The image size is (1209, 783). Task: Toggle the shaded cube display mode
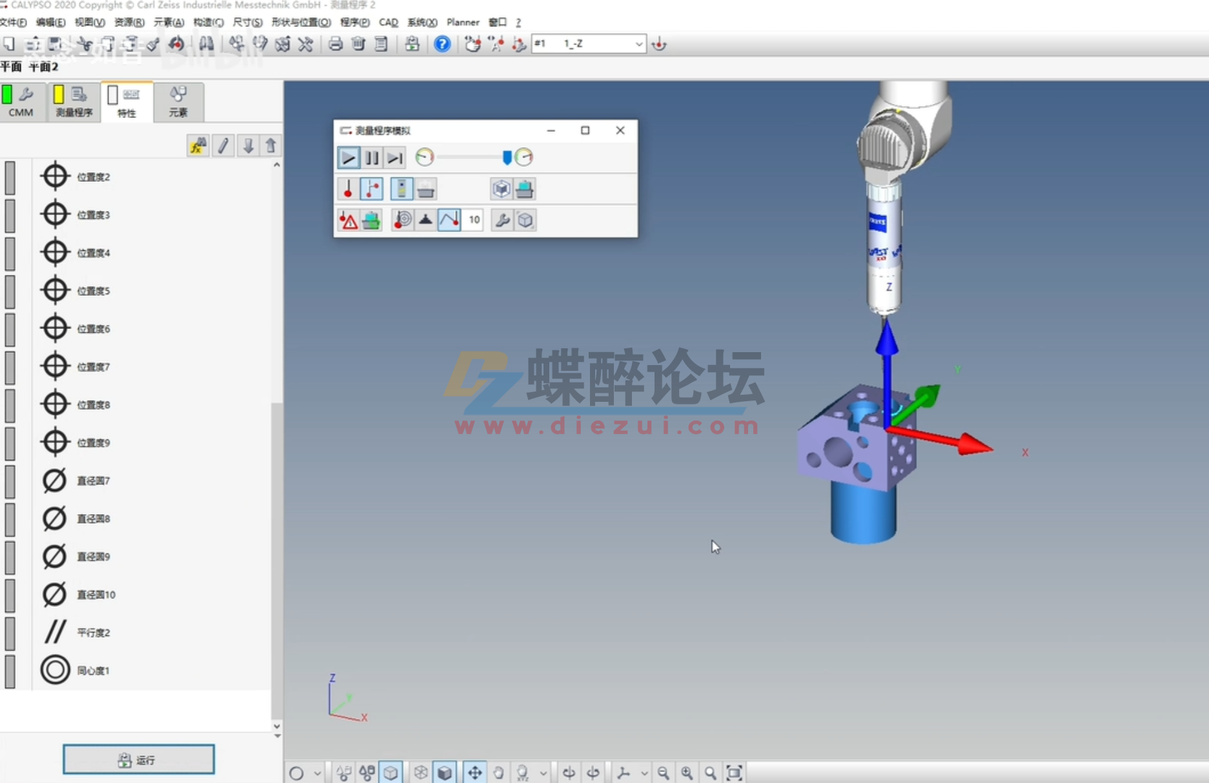[x=443, y=771]
